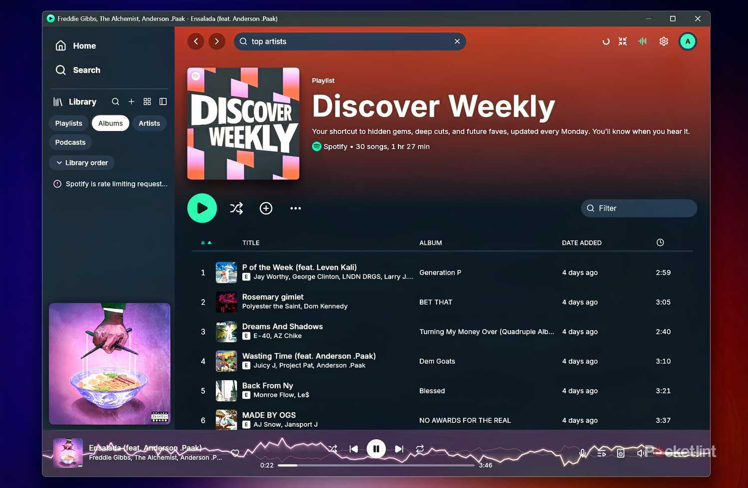The height and width of the screenshot is (488, 748).
Task: Enter mini player mode icon
Action: (x=623, y=41)
